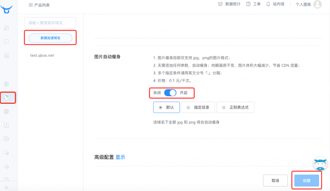This screenshot has height=191, width=330.
Task: Open the ID card icon in sidebar
Action: point(6,42)
